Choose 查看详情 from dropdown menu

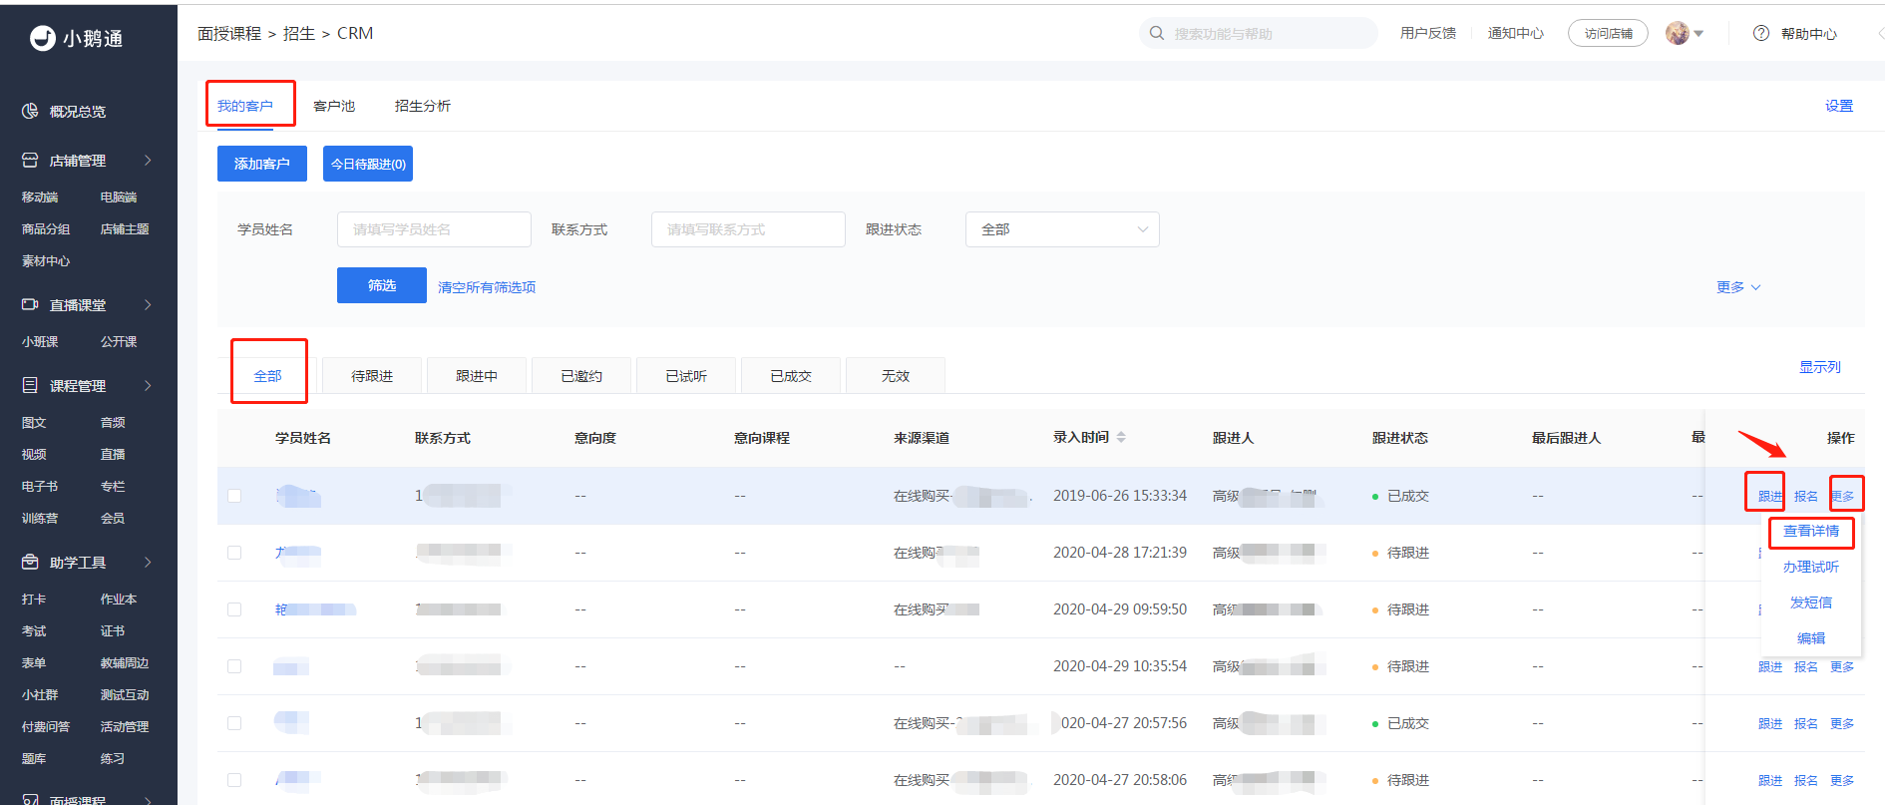1811,531
